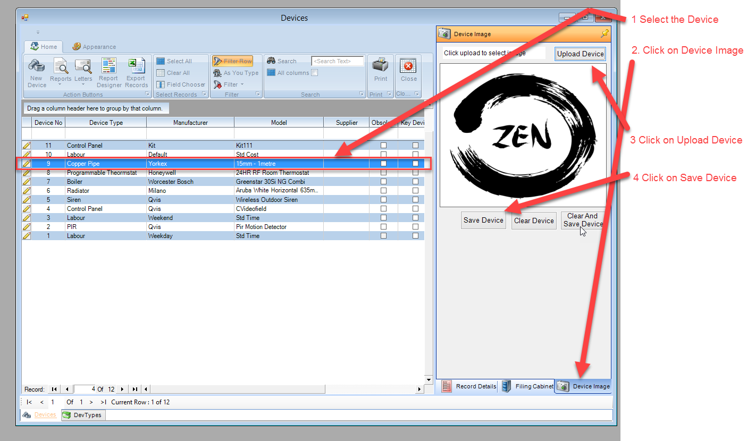747x441 pixels.
Task: Launch the Report Designer
Action: click(109, 73)
